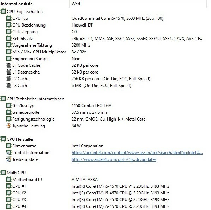Image resolution: width=211 pixels, height=210 pixels.
Task: Click the icon beside Gehäusegröße
Action: tap(9, 112)
